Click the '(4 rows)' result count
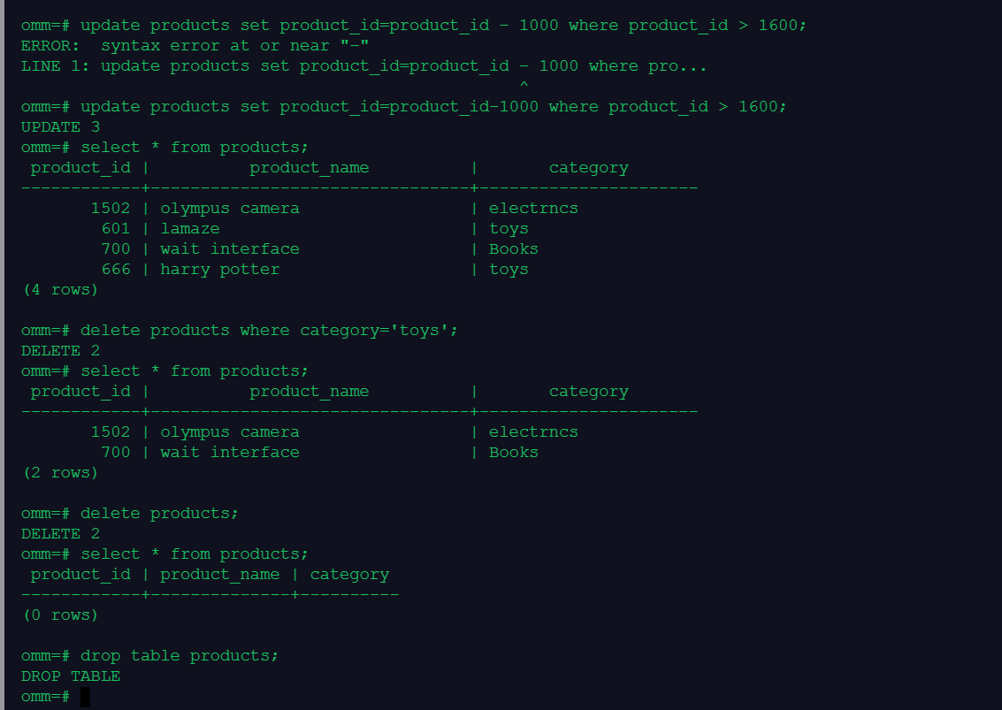 (60, 290)
